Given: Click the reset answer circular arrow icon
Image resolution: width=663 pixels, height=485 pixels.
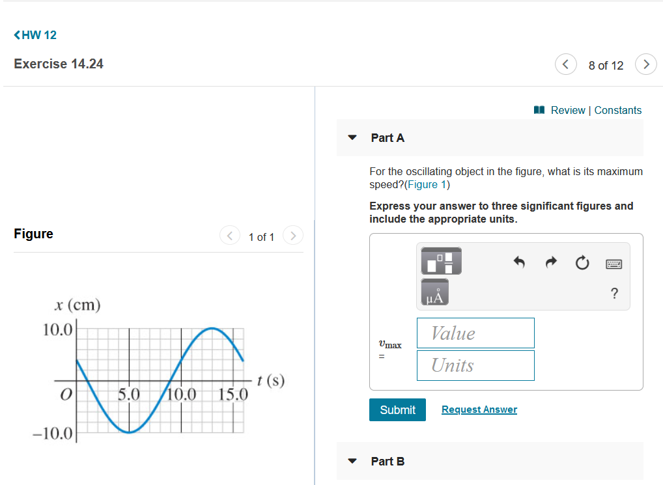Looking at the screenshot, I should pyautogui.click(x=582, y=262).
